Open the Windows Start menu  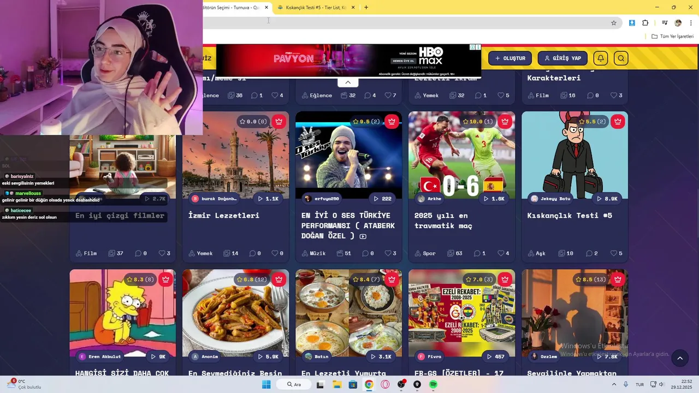pos(266,385)
